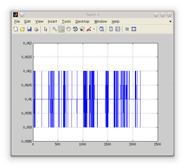Toggle the Insert Legend button

tap(117, 29)
